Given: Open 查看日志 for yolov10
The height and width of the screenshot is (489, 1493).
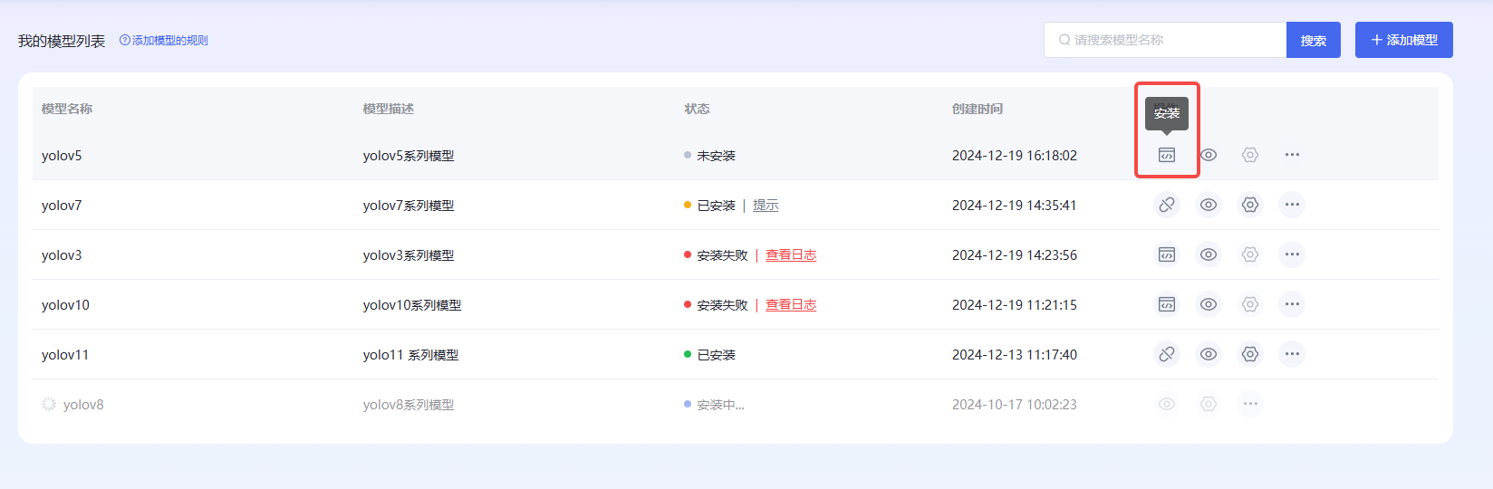Looking at the screenshot, I should point(791,305).
